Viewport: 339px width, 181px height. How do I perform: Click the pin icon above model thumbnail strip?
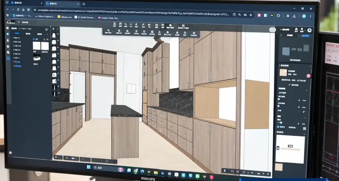(53, 29)
